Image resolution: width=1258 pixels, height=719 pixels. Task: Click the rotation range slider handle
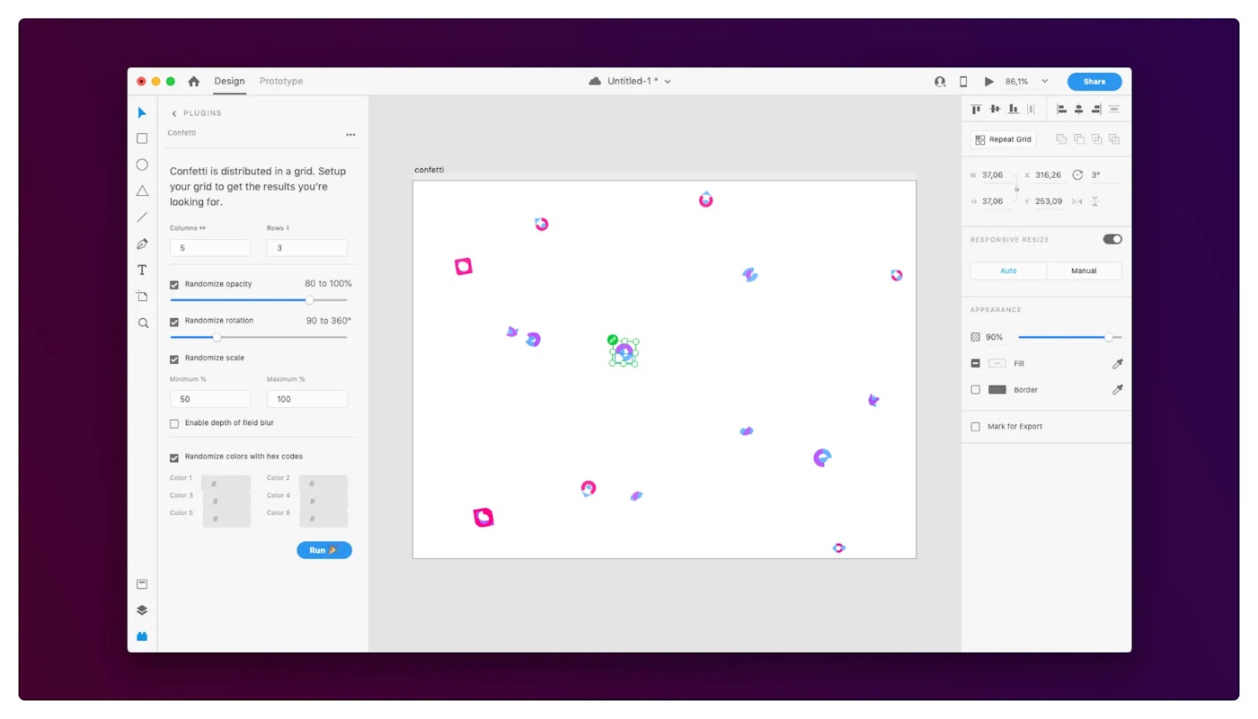(217, 337)
